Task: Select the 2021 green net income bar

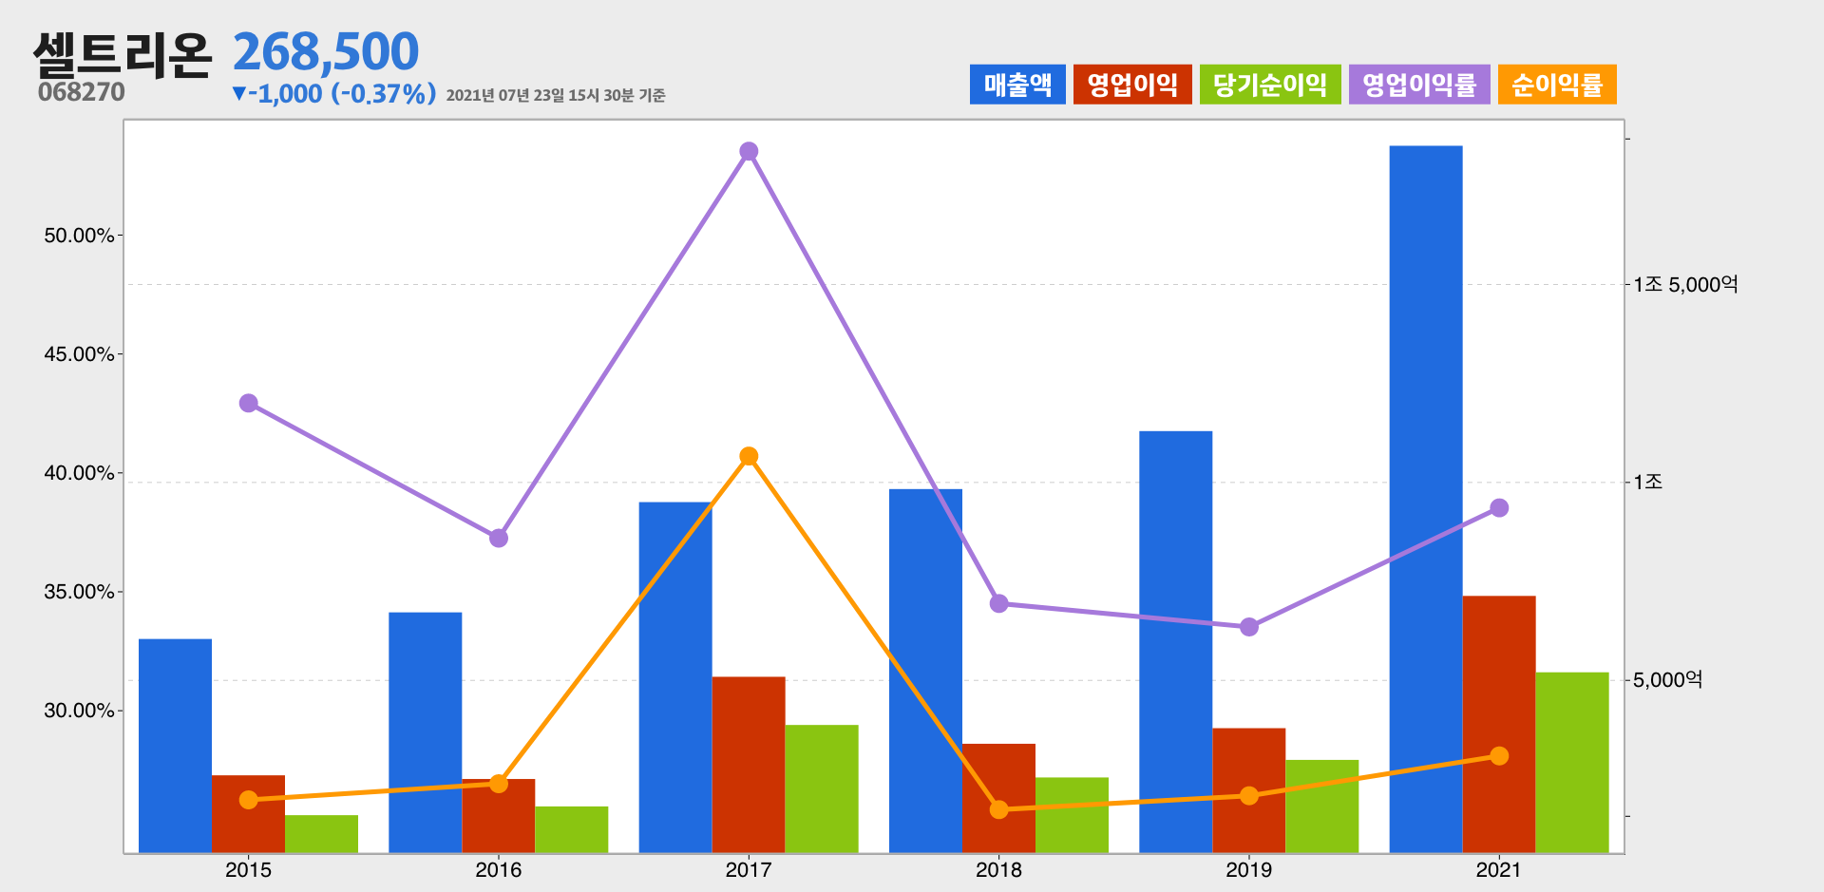Action: [1572, 763]
